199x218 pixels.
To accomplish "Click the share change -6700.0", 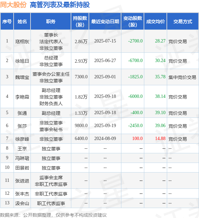I will pyautogui.click(x=135, y=60).
